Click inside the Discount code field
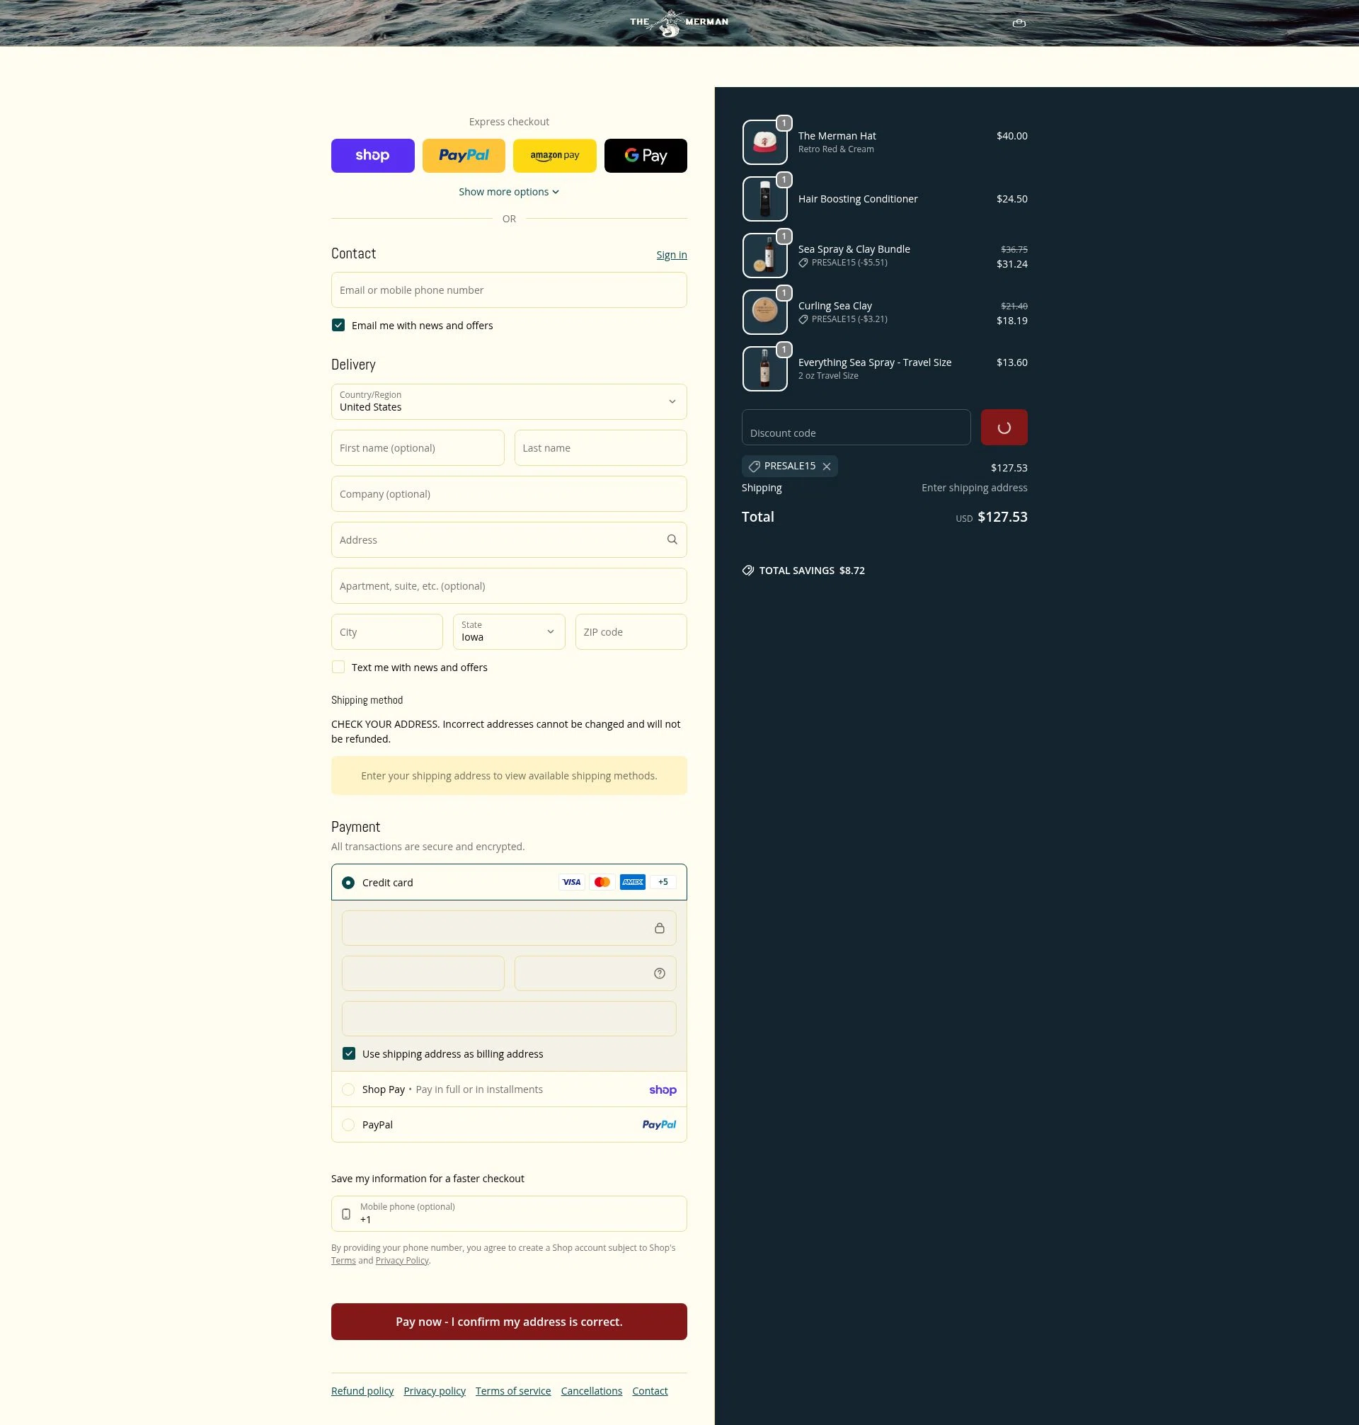The height and width of the screenshot is (1425, 1359). (856, 427)
